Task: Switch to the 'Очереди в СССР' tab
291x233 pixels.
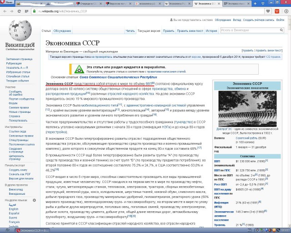Action: click(89, 4)
